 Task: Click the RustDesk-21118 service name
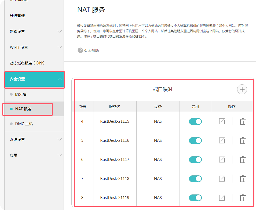point(115,179)
